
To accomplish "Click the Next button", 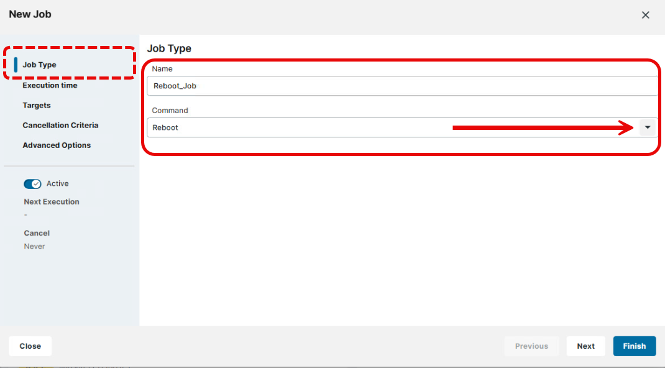I will click(585, 346).
